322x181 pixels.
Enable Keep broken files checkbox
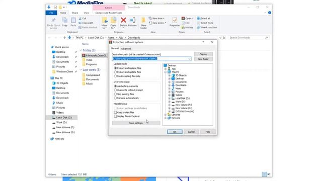(115, 113)
